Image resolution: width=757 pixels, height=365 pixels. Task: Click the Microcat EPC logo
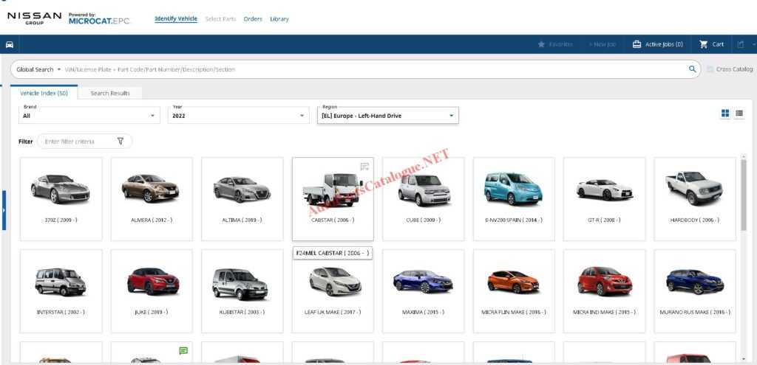tap(99, 18)
